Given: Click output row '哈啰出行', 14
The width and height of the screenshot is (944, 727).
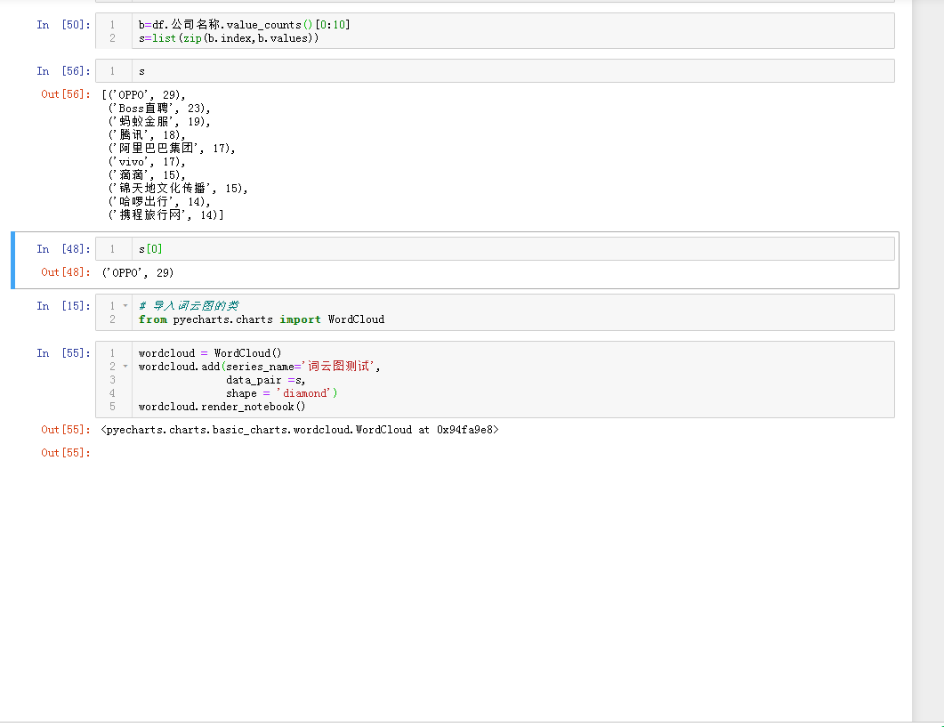Looking at the screenshot, I should [159, 201].
